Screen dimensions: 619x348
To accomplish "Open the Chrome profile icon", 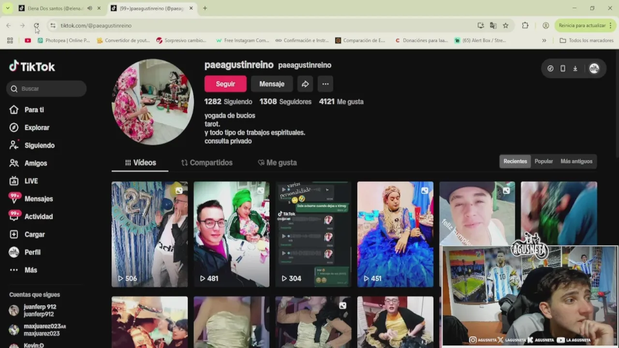I will (x=545, y=26).
